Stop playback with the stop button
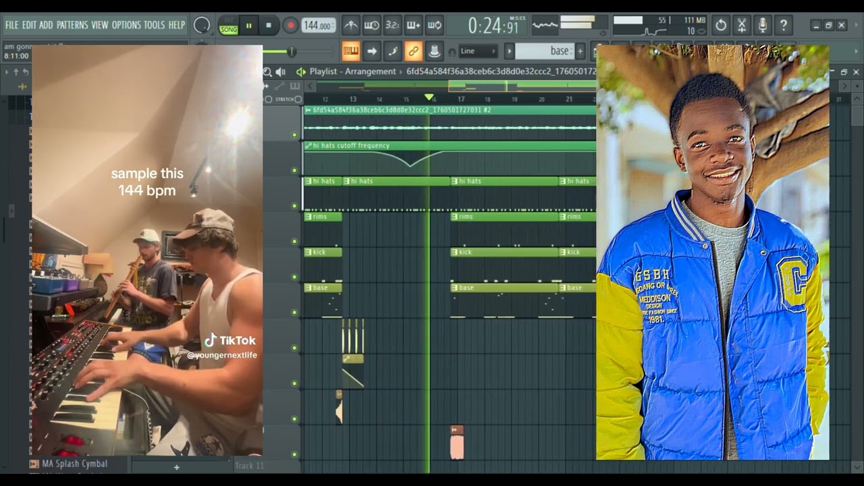864x486 pixels. pyautogui.click(x=268, y=26)
